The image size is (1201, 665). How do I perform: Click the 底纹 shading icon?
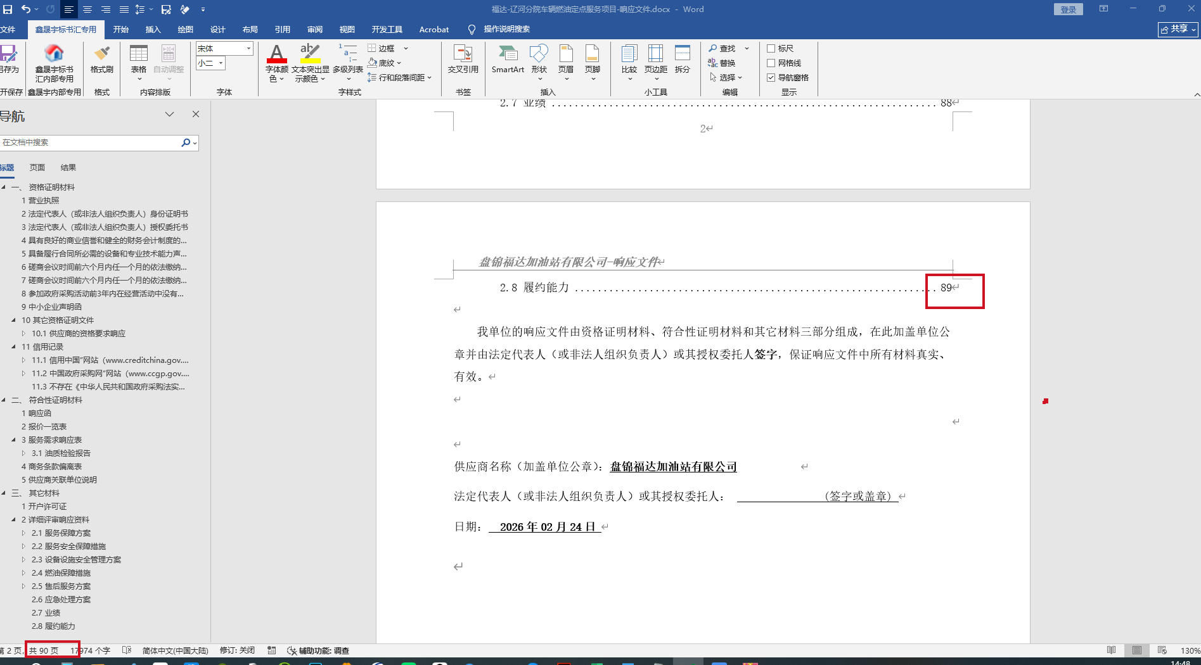pyautogui.click(x=372, y=63)
